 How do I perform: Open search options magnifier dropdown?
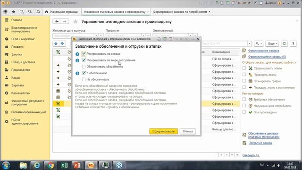(x=259, y=43)
